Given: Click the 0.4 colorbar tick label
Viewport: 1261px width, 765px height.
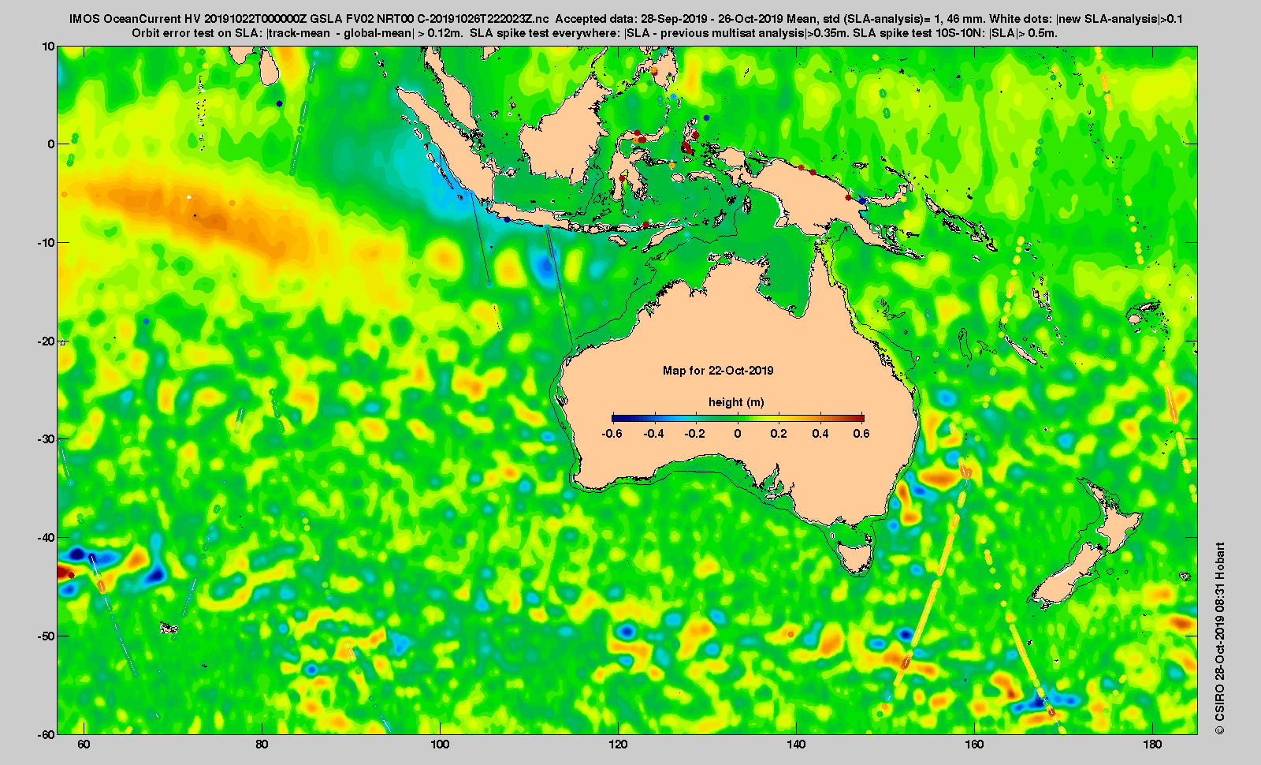Looking at the screenshot, I should [820, 434].
